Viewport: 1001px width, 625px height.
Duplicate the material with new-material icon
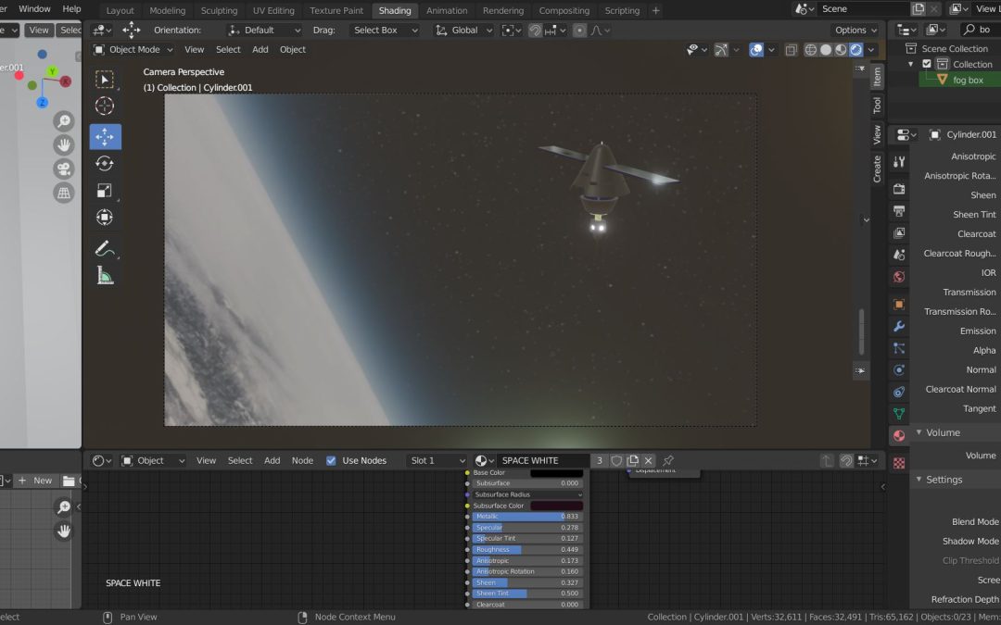(633, 460)
